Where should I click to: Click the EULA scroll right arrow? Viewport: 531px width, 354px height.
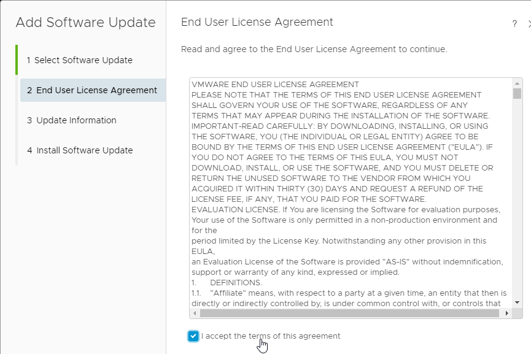(506, 313)
